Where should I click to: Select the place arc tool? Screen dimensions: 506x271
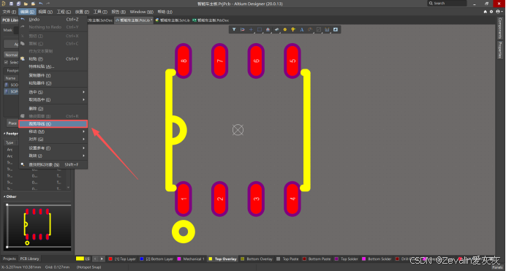click(x=310, y=29)
